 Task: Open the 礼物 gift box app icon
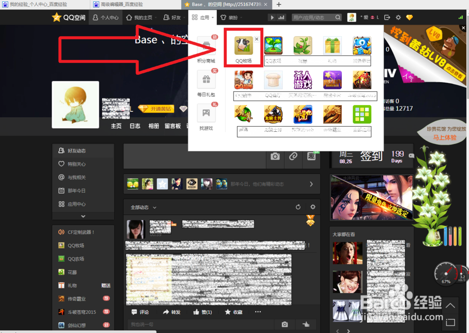[333, 46]
